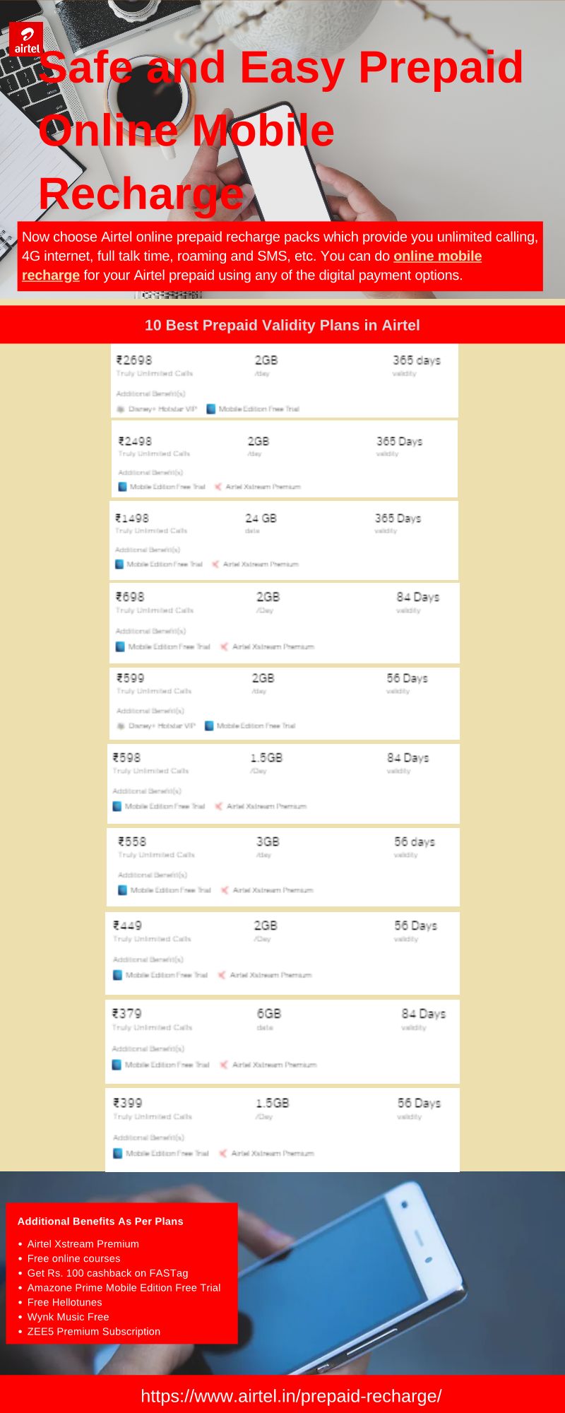Image resolution: width=565 pixels, height=1413 pixels.
Task: Click "84 Days" validity on ₹698 plan
Action: point(417,597)
